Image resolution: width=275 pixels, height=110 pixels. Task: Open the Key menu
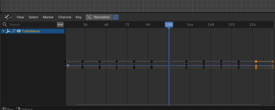[78, 17]
